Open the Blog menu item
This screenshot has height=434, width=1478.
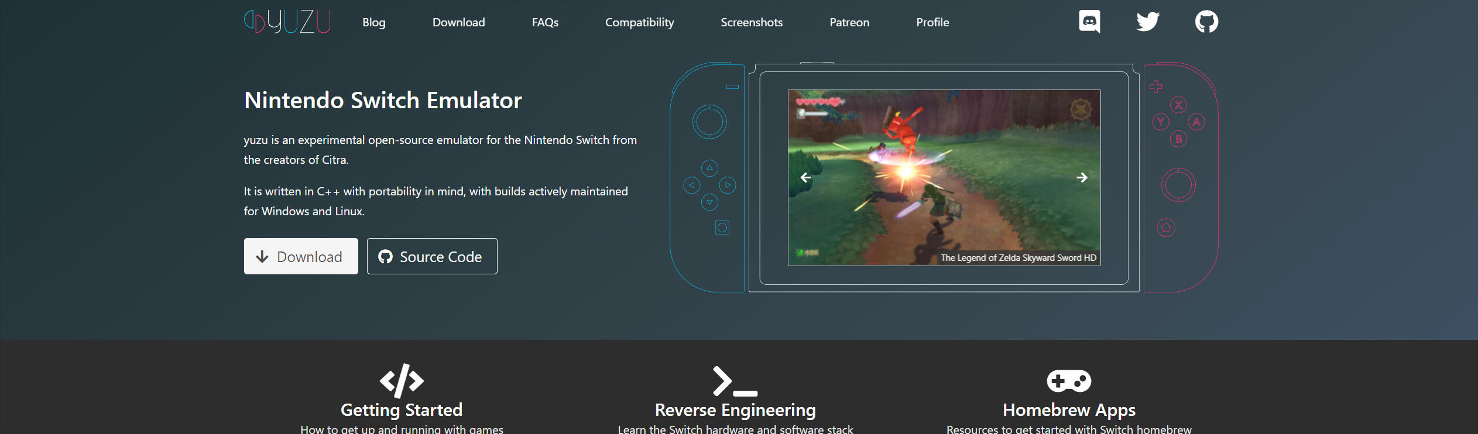coord(374,22)
